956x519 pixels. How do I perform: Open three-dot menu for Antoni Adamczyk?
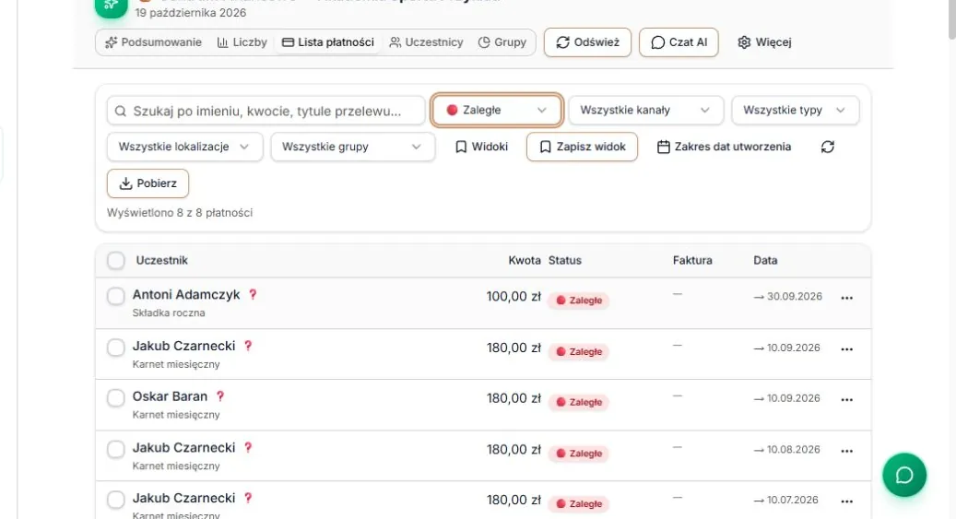point(847,299)
